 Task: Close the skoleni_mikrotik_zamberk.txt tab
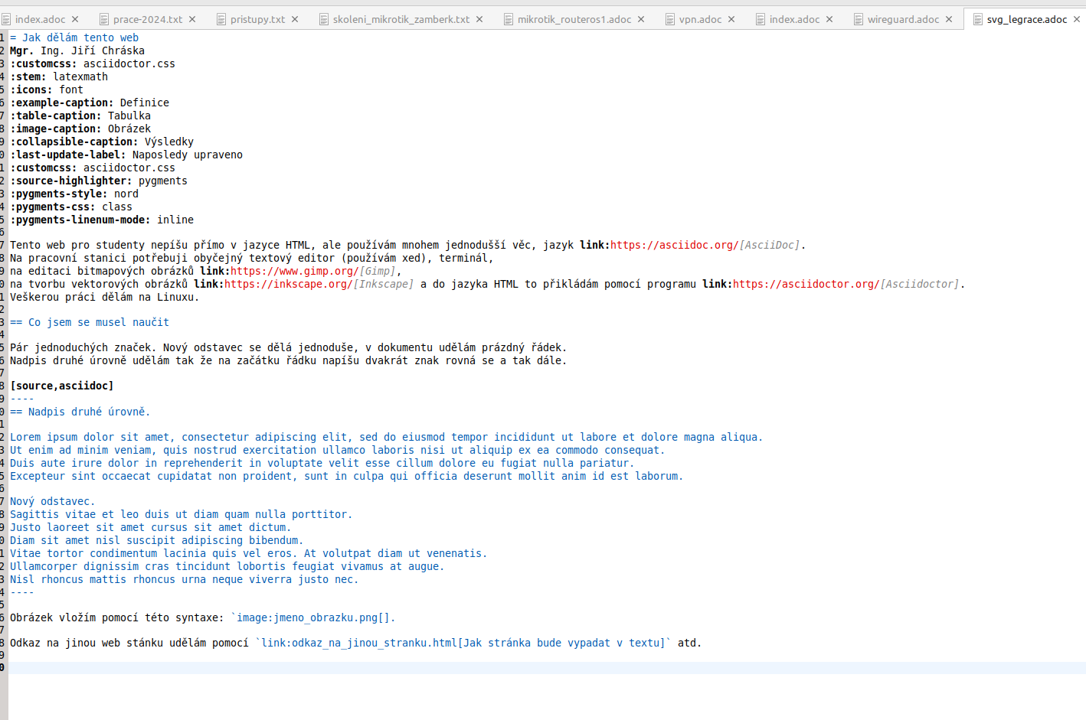479,19
